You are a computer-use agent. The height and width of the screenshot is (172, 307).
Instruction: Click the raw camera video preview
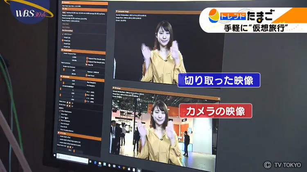point(165,131)
